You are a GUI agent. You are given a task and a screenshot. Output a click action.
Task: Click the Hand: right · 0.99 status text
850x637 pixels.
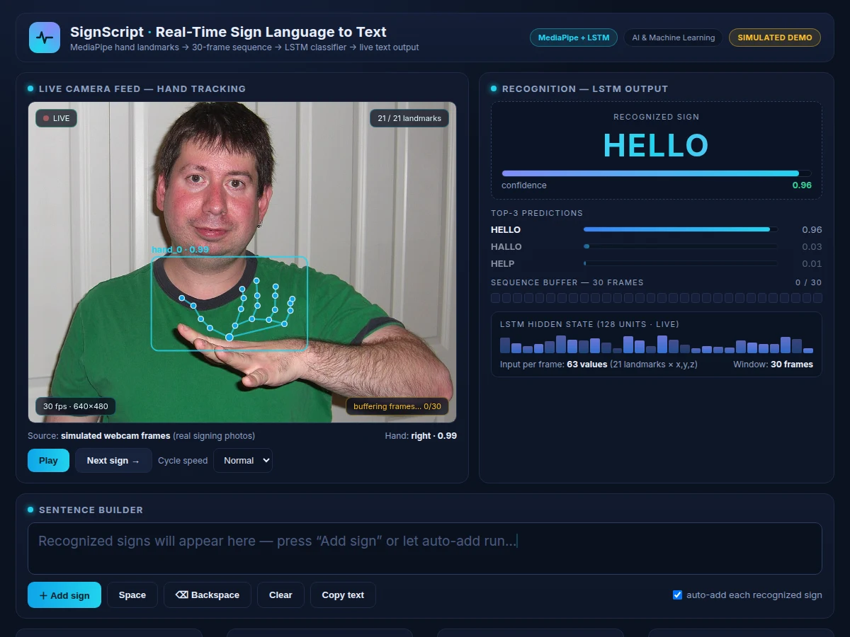click(421, 436)
